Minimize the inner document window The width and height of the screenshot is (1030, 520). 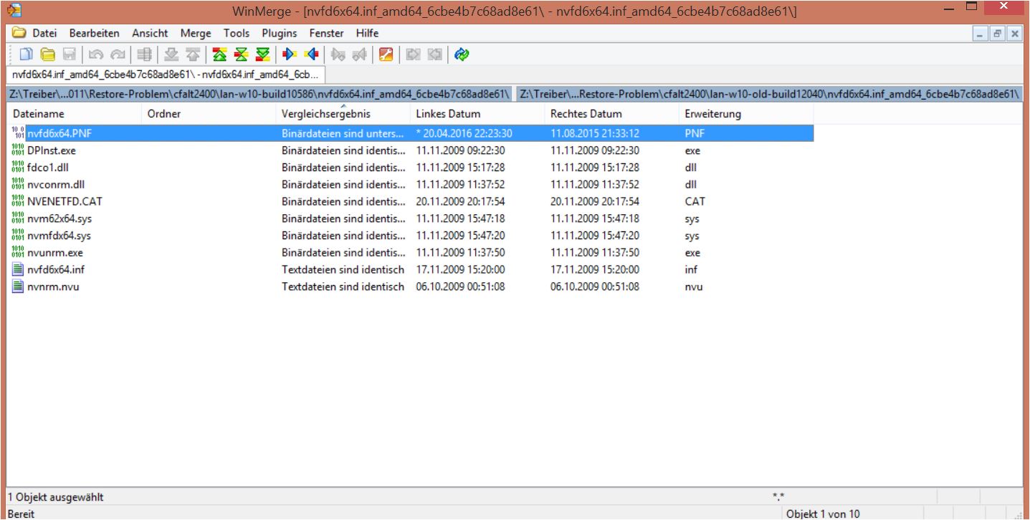981,34
